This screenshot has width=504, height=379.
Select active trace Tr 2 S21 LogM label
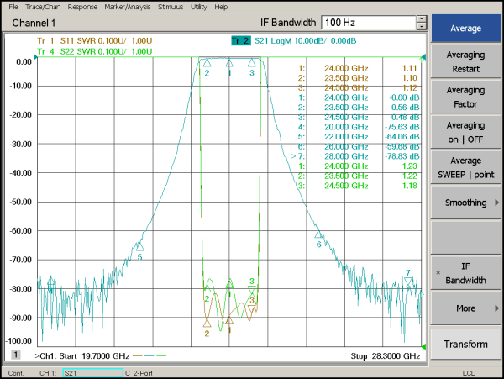click(x=294, y=41)
